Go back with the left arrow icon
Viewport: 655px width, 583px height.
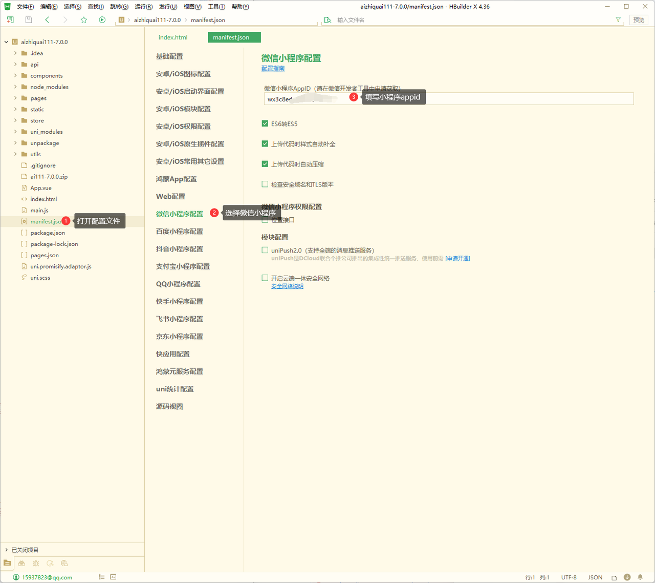point(47,19)
